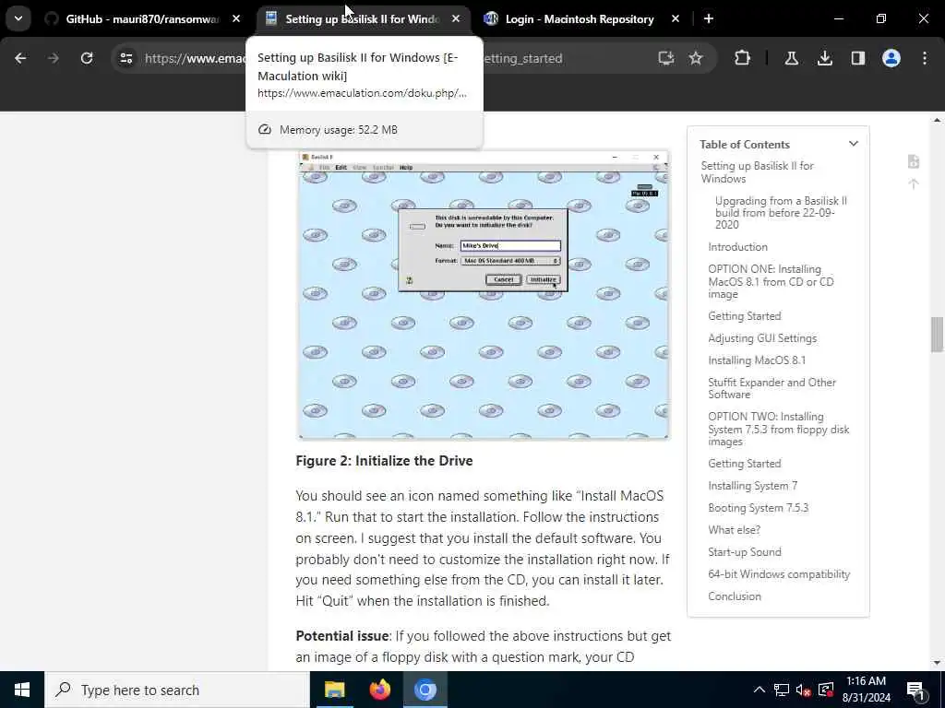
Task: Go forward one page
Action: [x=54, y=58]
